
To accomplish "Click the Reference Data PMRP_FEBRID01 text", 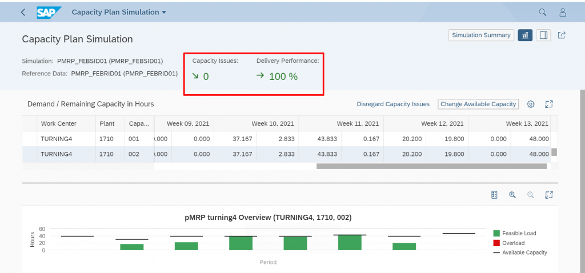I will pyautogui.click(x=124, y=74).
